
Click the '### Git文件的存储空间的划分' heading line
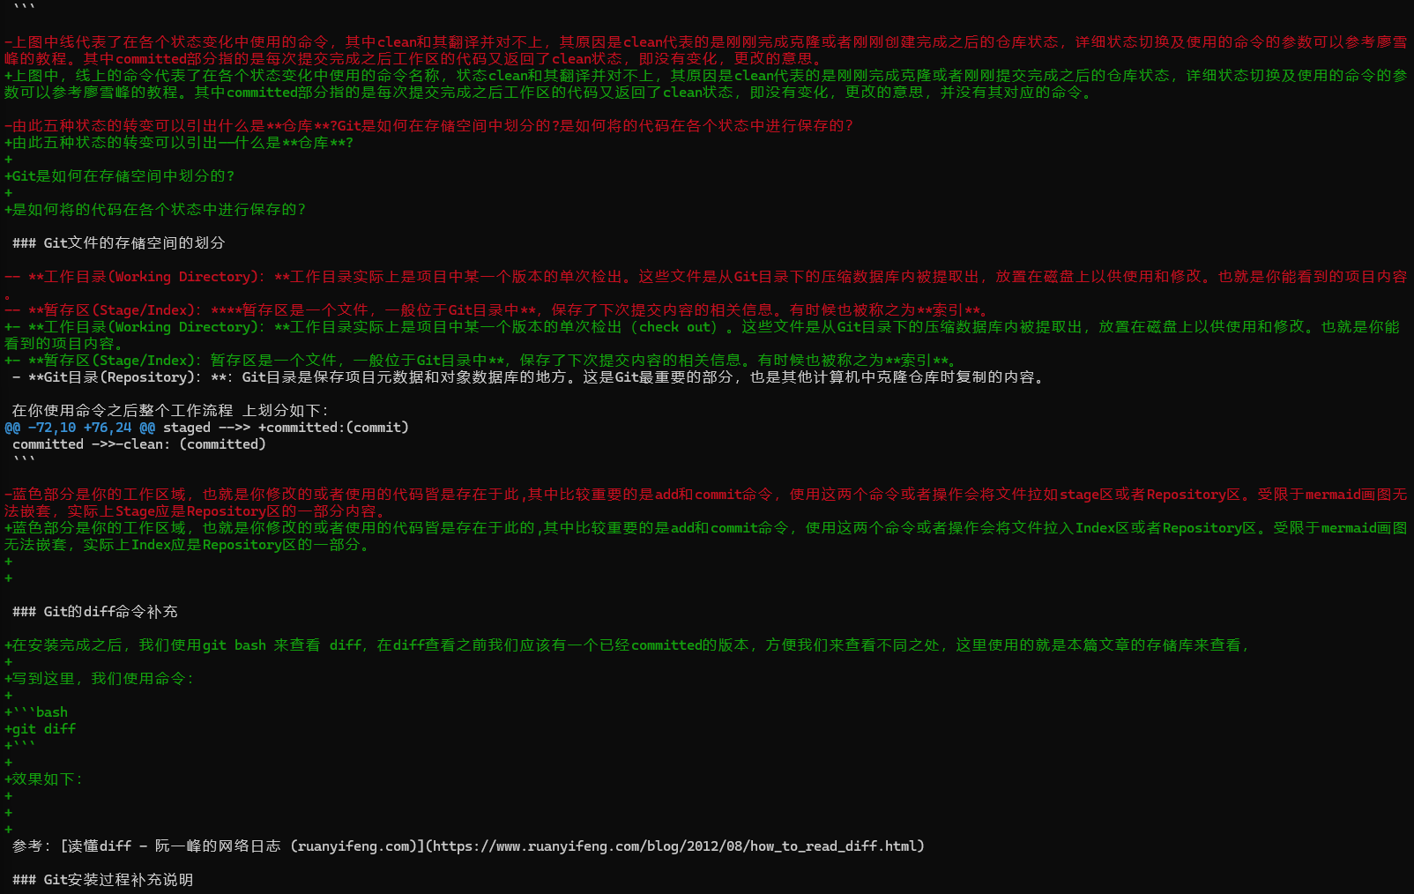tap(118, 242)
